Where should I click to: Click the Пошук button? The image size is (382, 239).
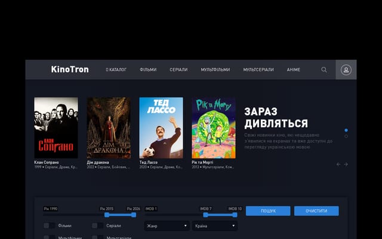268,211
